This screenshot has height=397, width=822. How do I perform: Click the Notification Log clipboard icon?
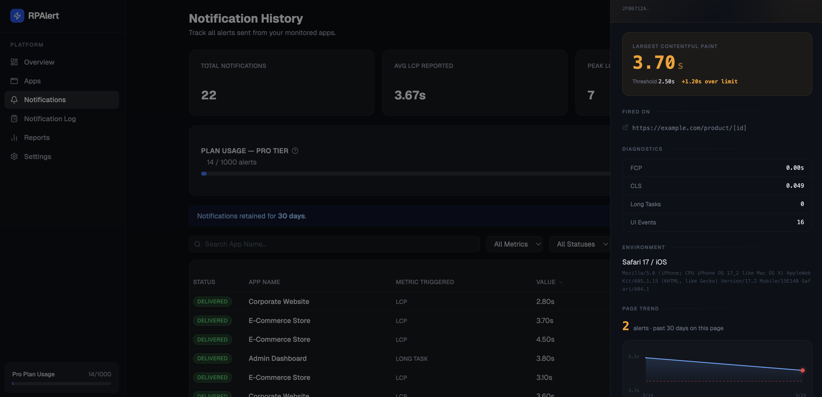14,118
